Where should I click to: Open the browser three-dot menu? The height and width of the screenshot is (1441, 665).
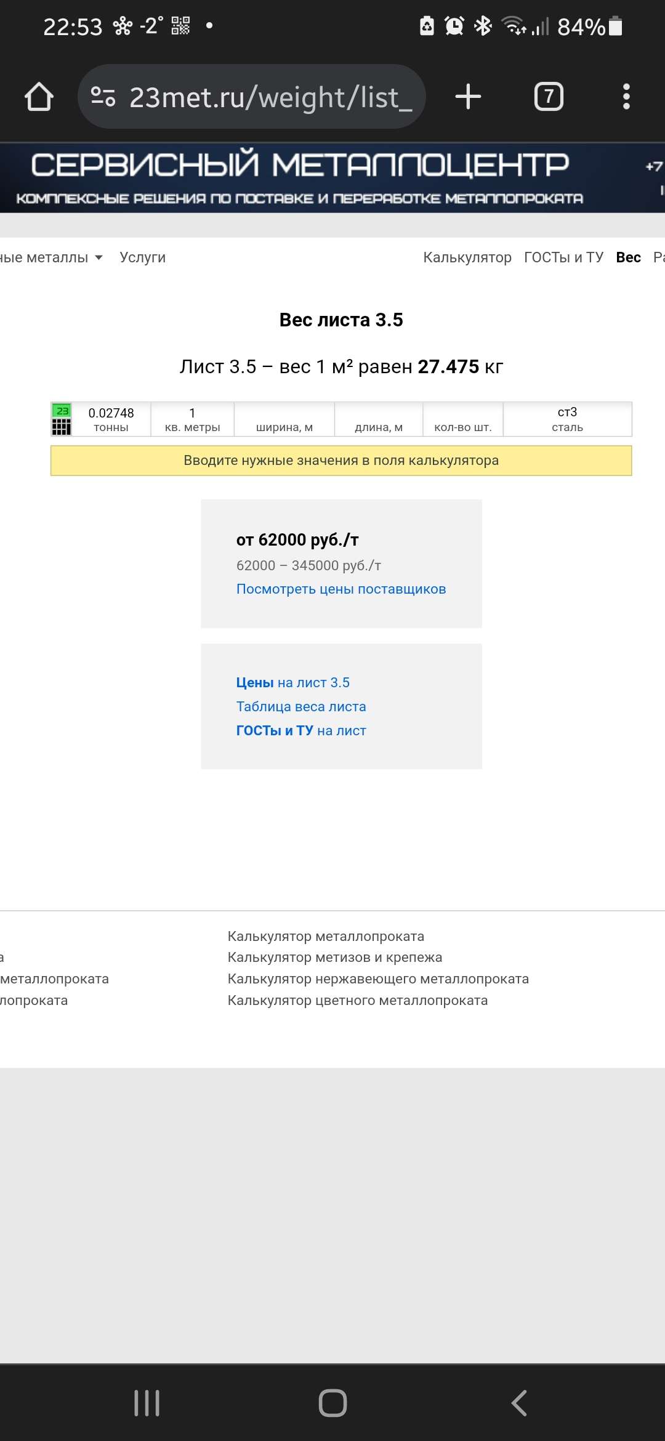coord(626,97)
